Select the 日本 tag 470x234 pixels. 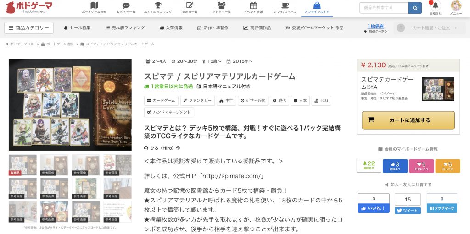[300, 101]
